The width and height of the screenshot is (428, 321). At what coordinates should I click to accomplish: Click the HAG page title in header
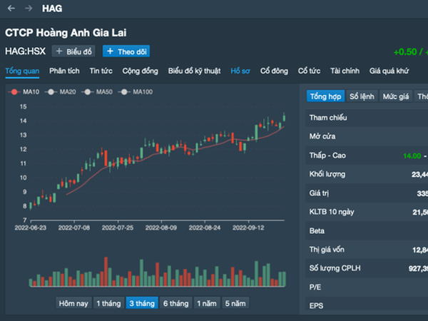pos(52,9)
